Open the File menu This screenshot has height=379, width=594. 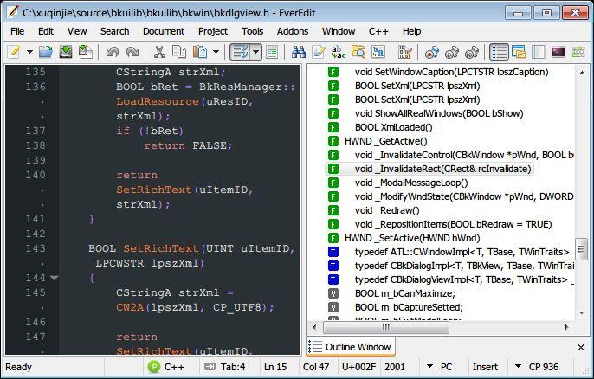(17, 31)
